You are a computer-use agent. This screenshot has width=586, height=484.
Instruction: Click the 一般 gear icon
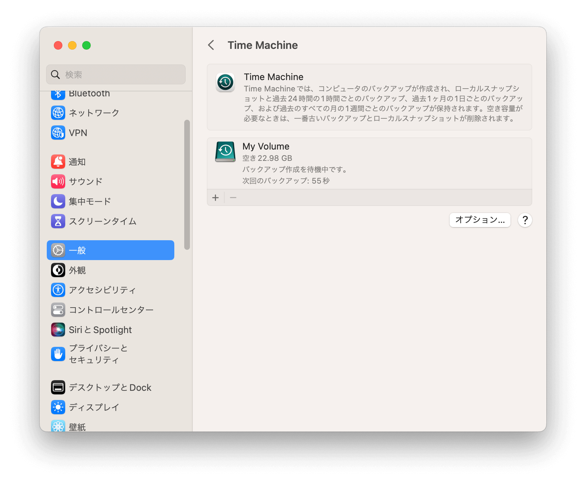pyautogui.click(x=58, y=250)
